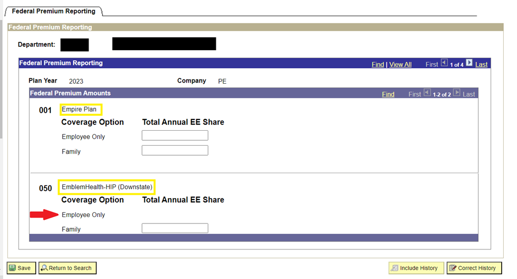Viewport: 517px width, 279px height.
Task: Open the Federal Premium Reporting tab
Action: (54, 11)
